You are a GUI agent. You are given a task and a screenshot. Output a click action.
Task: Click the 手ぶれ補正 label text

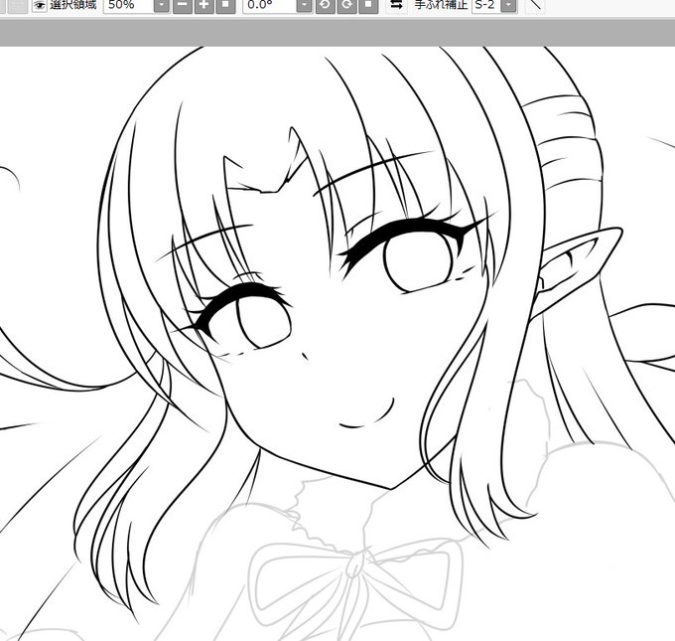(x=441, y=5)
